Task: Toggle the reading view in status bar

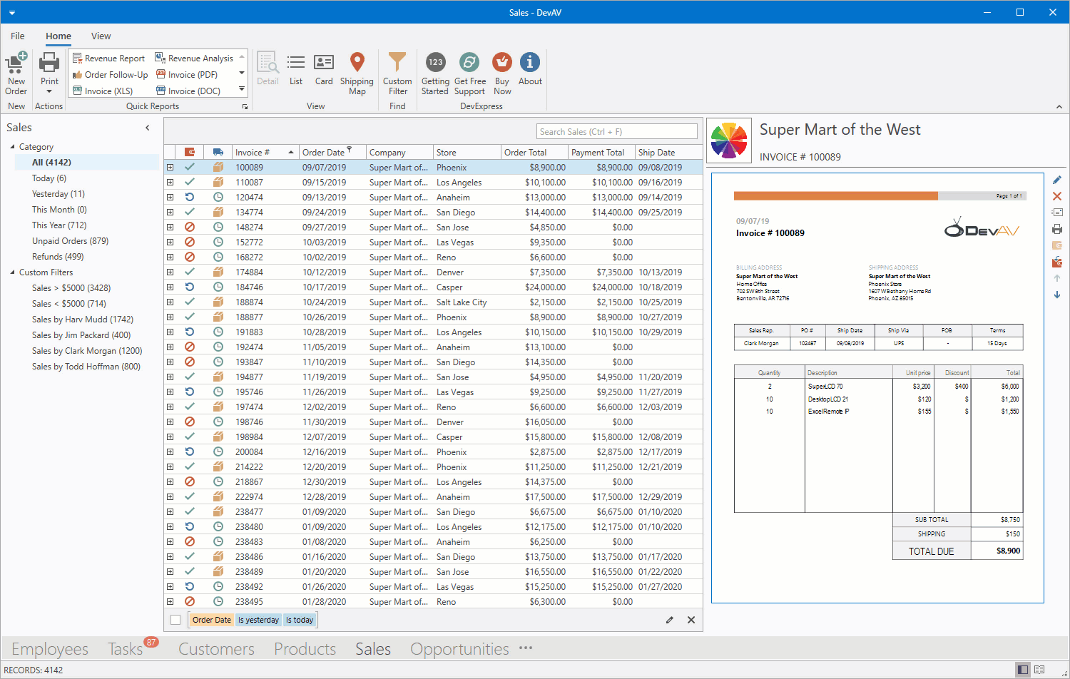Action: click(1039, 670)
